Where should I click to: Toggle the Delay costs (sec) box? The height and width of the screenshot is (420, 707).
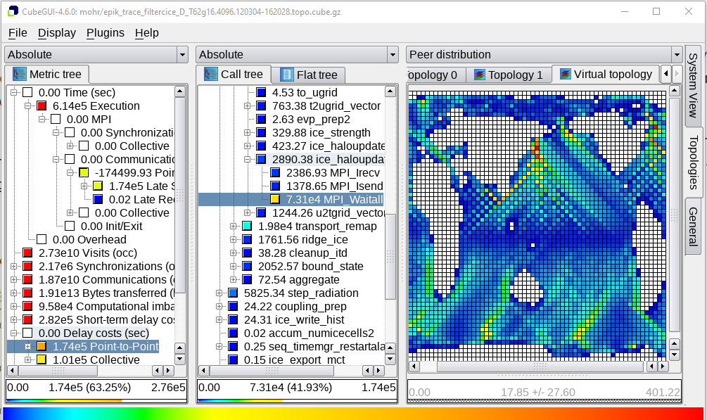28,333
